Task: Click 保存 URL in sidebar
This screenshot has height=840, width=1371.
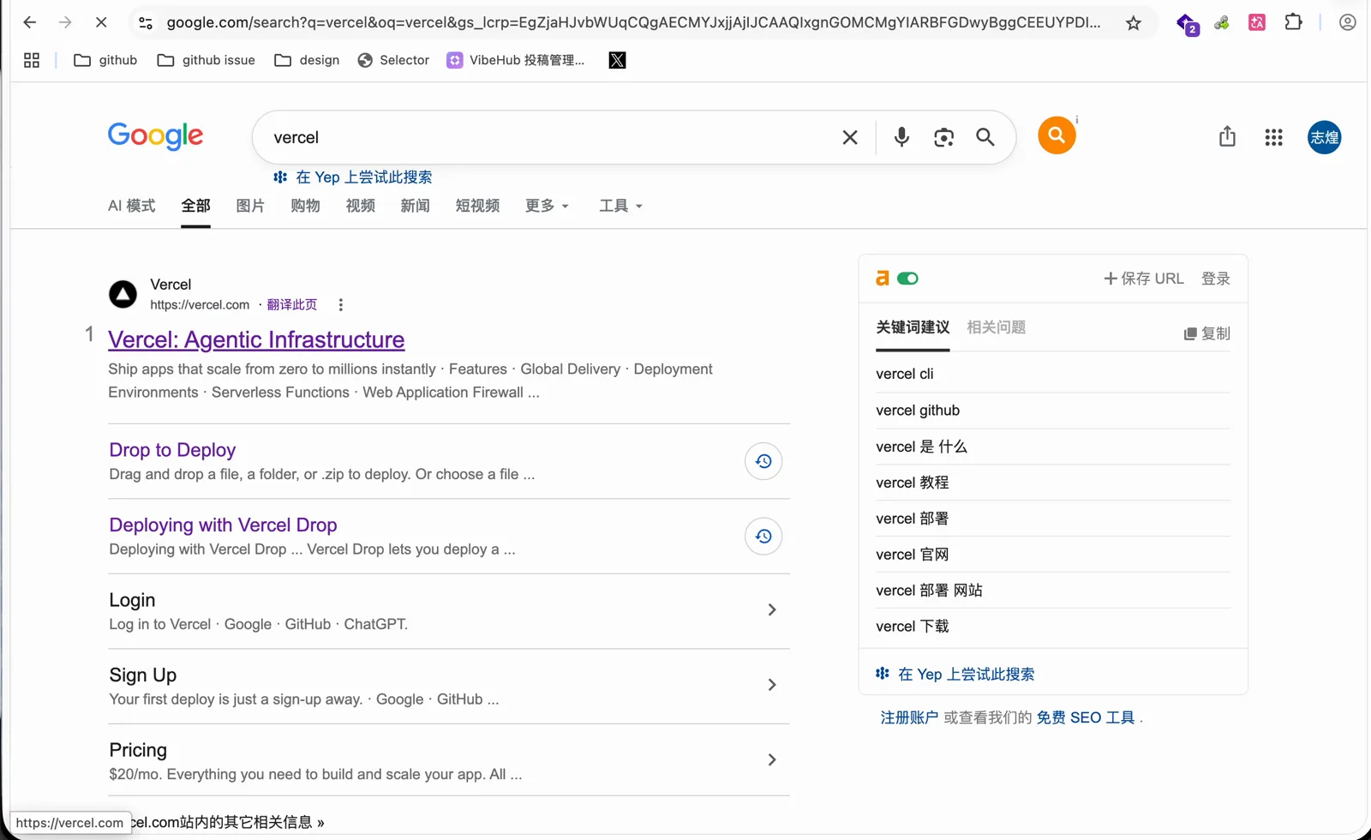Action: (x=1144, y=279)
